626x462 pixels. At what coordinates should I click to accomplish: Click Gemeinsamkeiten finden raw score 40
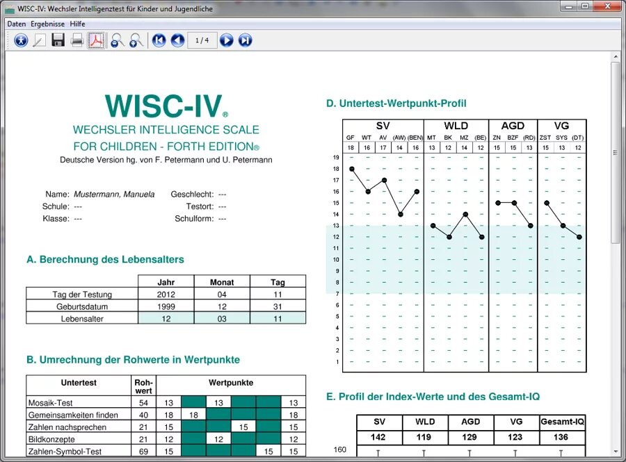point(144,415)
